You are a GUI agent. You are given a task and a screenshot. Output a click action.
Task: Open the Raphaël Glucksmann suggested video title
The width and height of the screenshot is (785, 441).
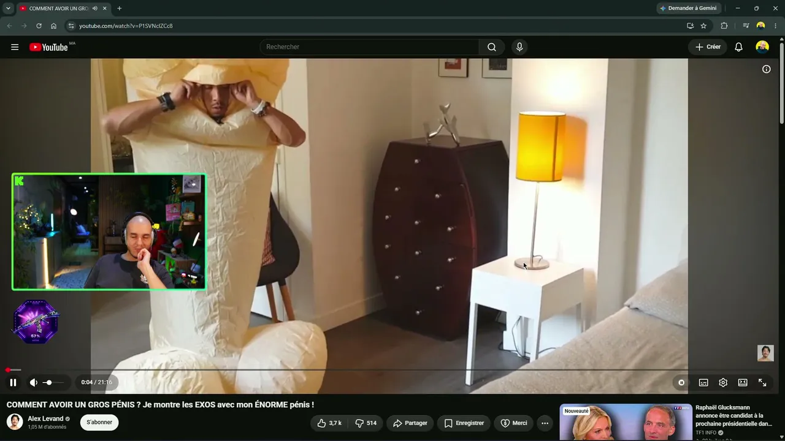coord(733,415)
